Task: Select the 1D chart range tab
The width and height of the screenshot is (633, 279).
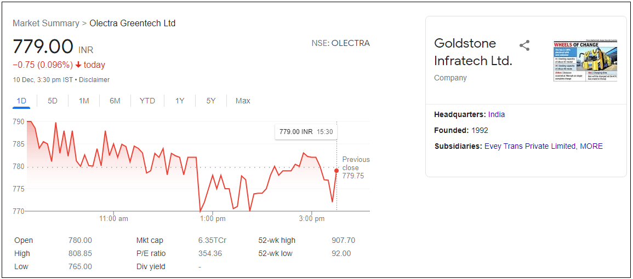Action: pyautogui.click(x=21, y=101)
